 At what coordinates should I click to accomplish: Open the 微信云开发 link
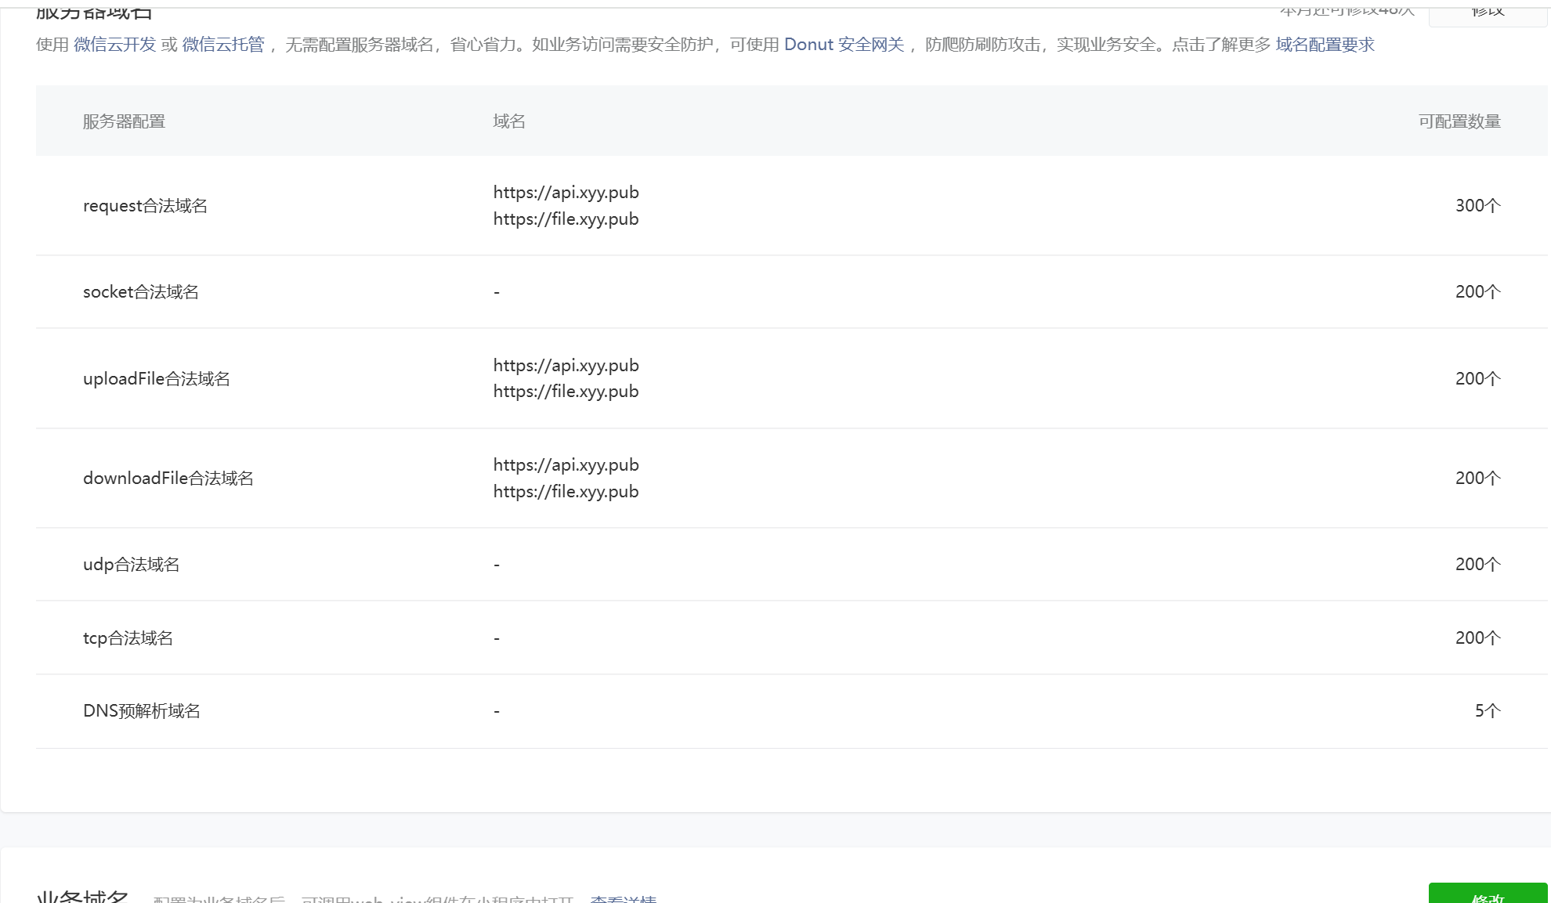click(114, 45)
